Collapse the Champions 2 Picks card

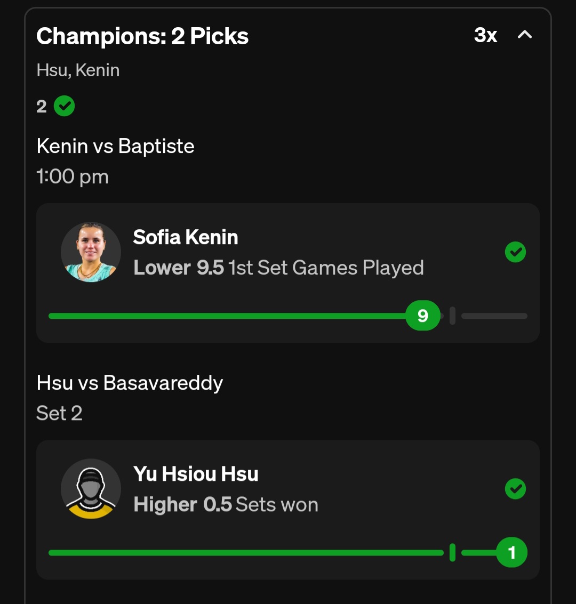point(525,35)
